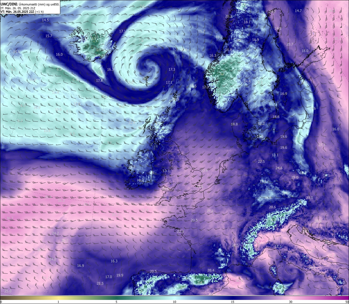Click the 10.2 value over Ireland
Screen dimensions: 349x304
(x=140, y=180)
